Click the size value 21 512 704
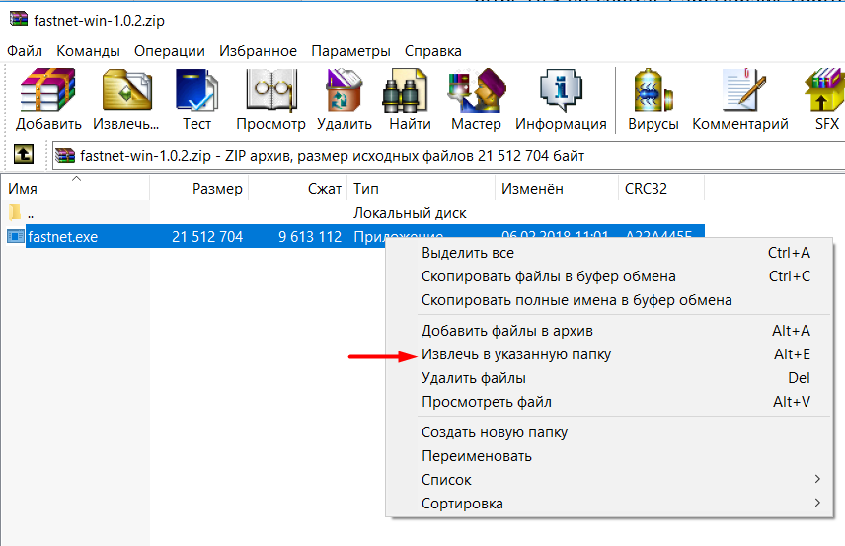845x546 pixels. tap(207, 237)
